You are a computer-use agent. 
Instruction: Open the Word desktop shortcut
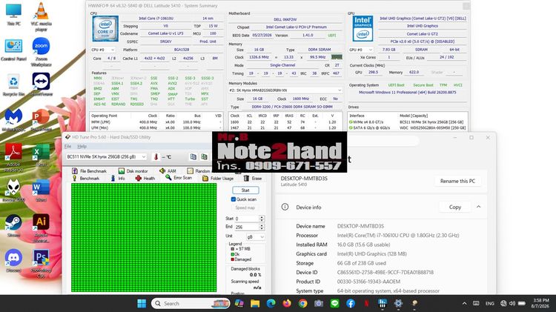point(41,190)
